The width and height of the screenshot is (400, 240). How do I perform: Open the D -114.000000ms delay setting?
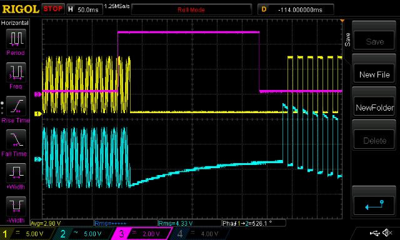pyautogui.click(x=296, y=10)
